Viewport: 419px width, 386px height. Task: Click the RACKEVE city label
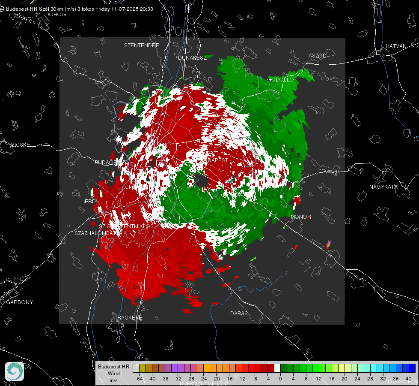130,318
